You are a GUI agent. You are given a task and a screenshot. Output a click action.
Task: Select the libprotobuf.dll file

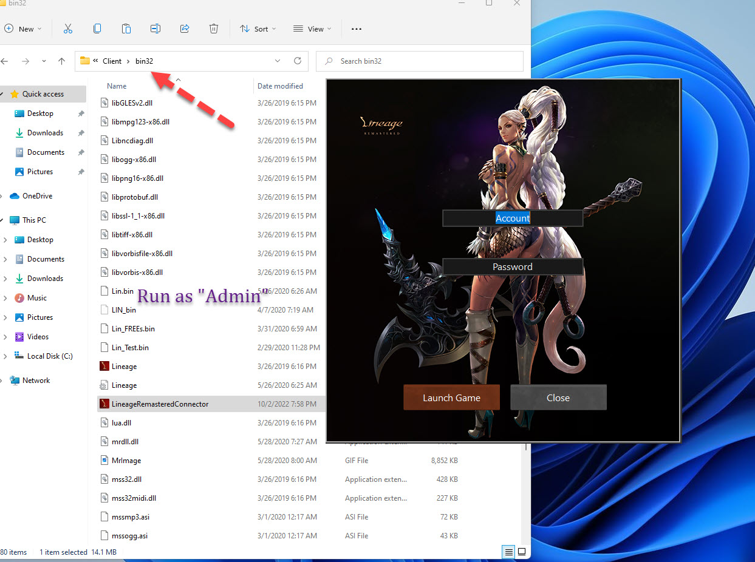[x=135, y=197]
